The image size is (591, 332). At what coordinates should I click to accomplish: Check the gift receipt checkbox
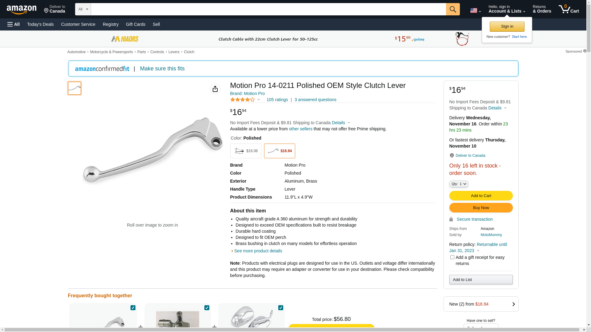point(452,257)
